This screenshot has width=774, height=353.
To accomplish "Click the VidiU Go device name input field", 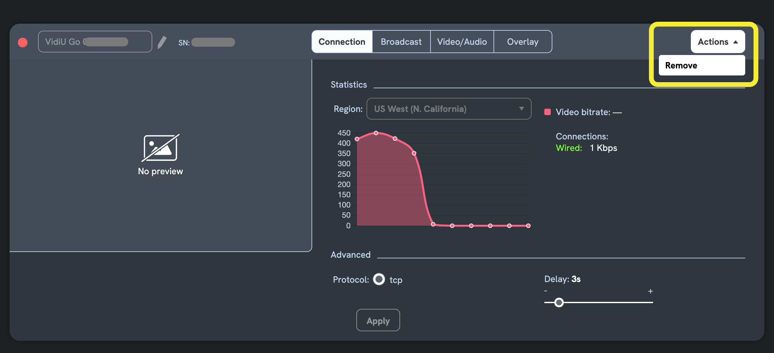I will pyautogui.click(x=95, y=42).
